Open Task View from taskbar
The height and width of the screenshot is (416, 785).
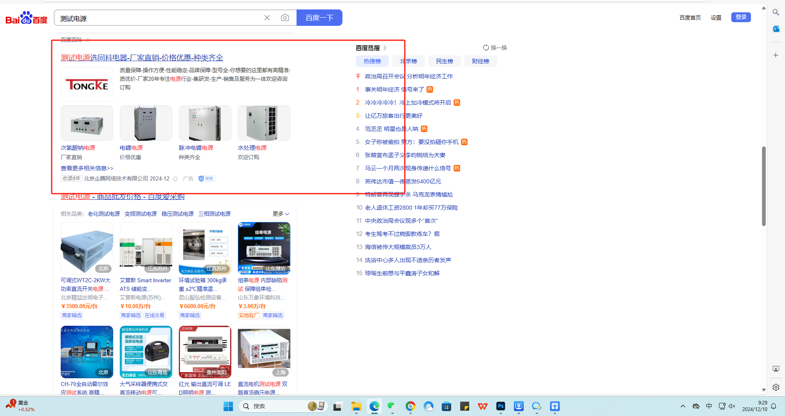click(338, 406)
